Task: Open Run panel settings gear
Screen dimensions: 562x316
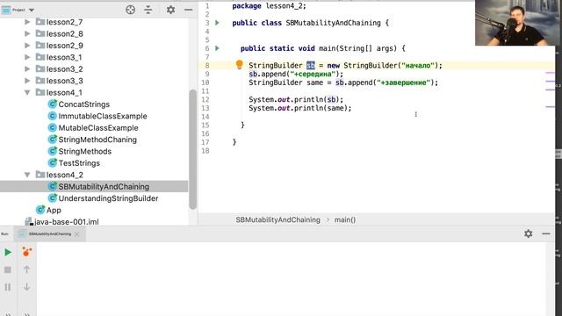Action: 529,233
